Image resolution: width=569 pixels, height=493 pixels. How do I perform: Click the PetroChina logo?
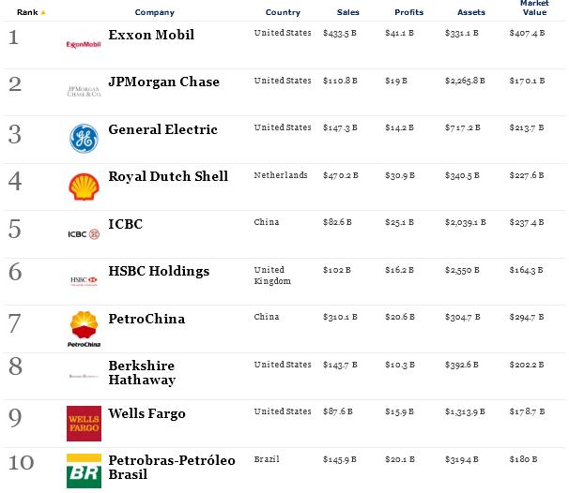(84, 329)
